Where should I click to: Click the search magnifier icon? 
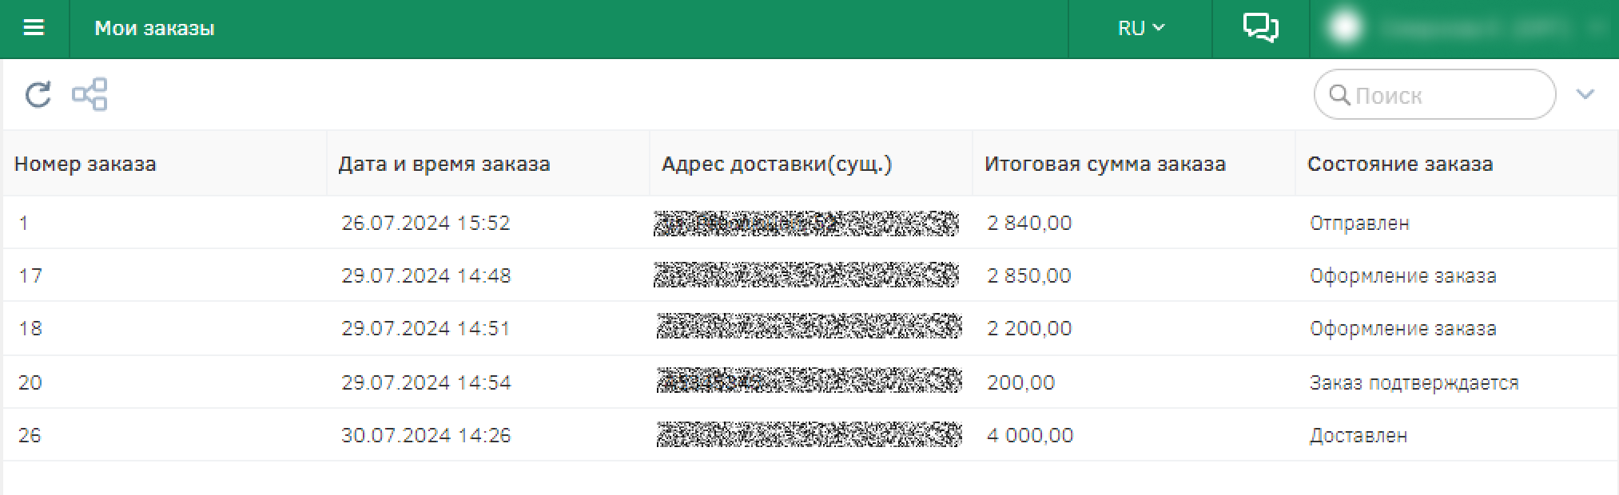coord(1339,95)
